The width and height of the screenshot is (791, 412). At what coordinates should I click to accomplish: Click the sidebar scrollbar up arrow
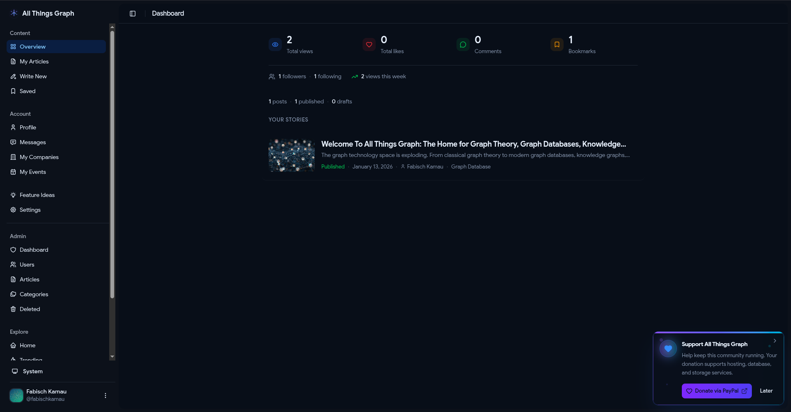[112, 27]
